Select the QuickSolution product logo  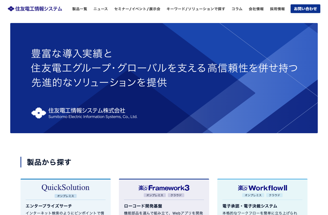tap(65, 187)
